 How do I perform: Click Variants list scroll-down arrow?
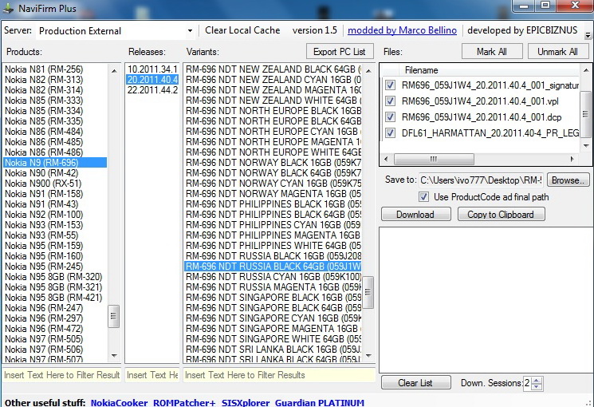coord(368,355)
